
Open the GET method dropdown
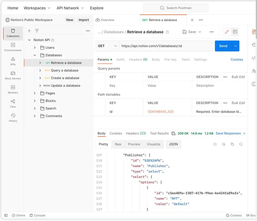(107, 46)
